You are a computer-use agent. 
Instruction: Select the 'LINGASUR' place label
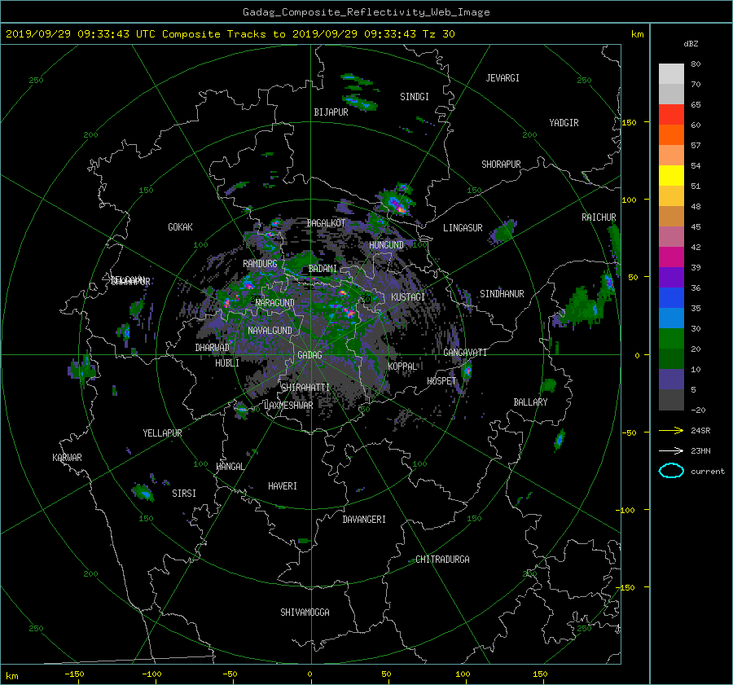[x=463, y=228]
